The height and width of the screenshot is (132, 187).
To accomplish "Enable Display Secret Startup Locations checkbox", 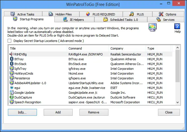I will point(9,41).
